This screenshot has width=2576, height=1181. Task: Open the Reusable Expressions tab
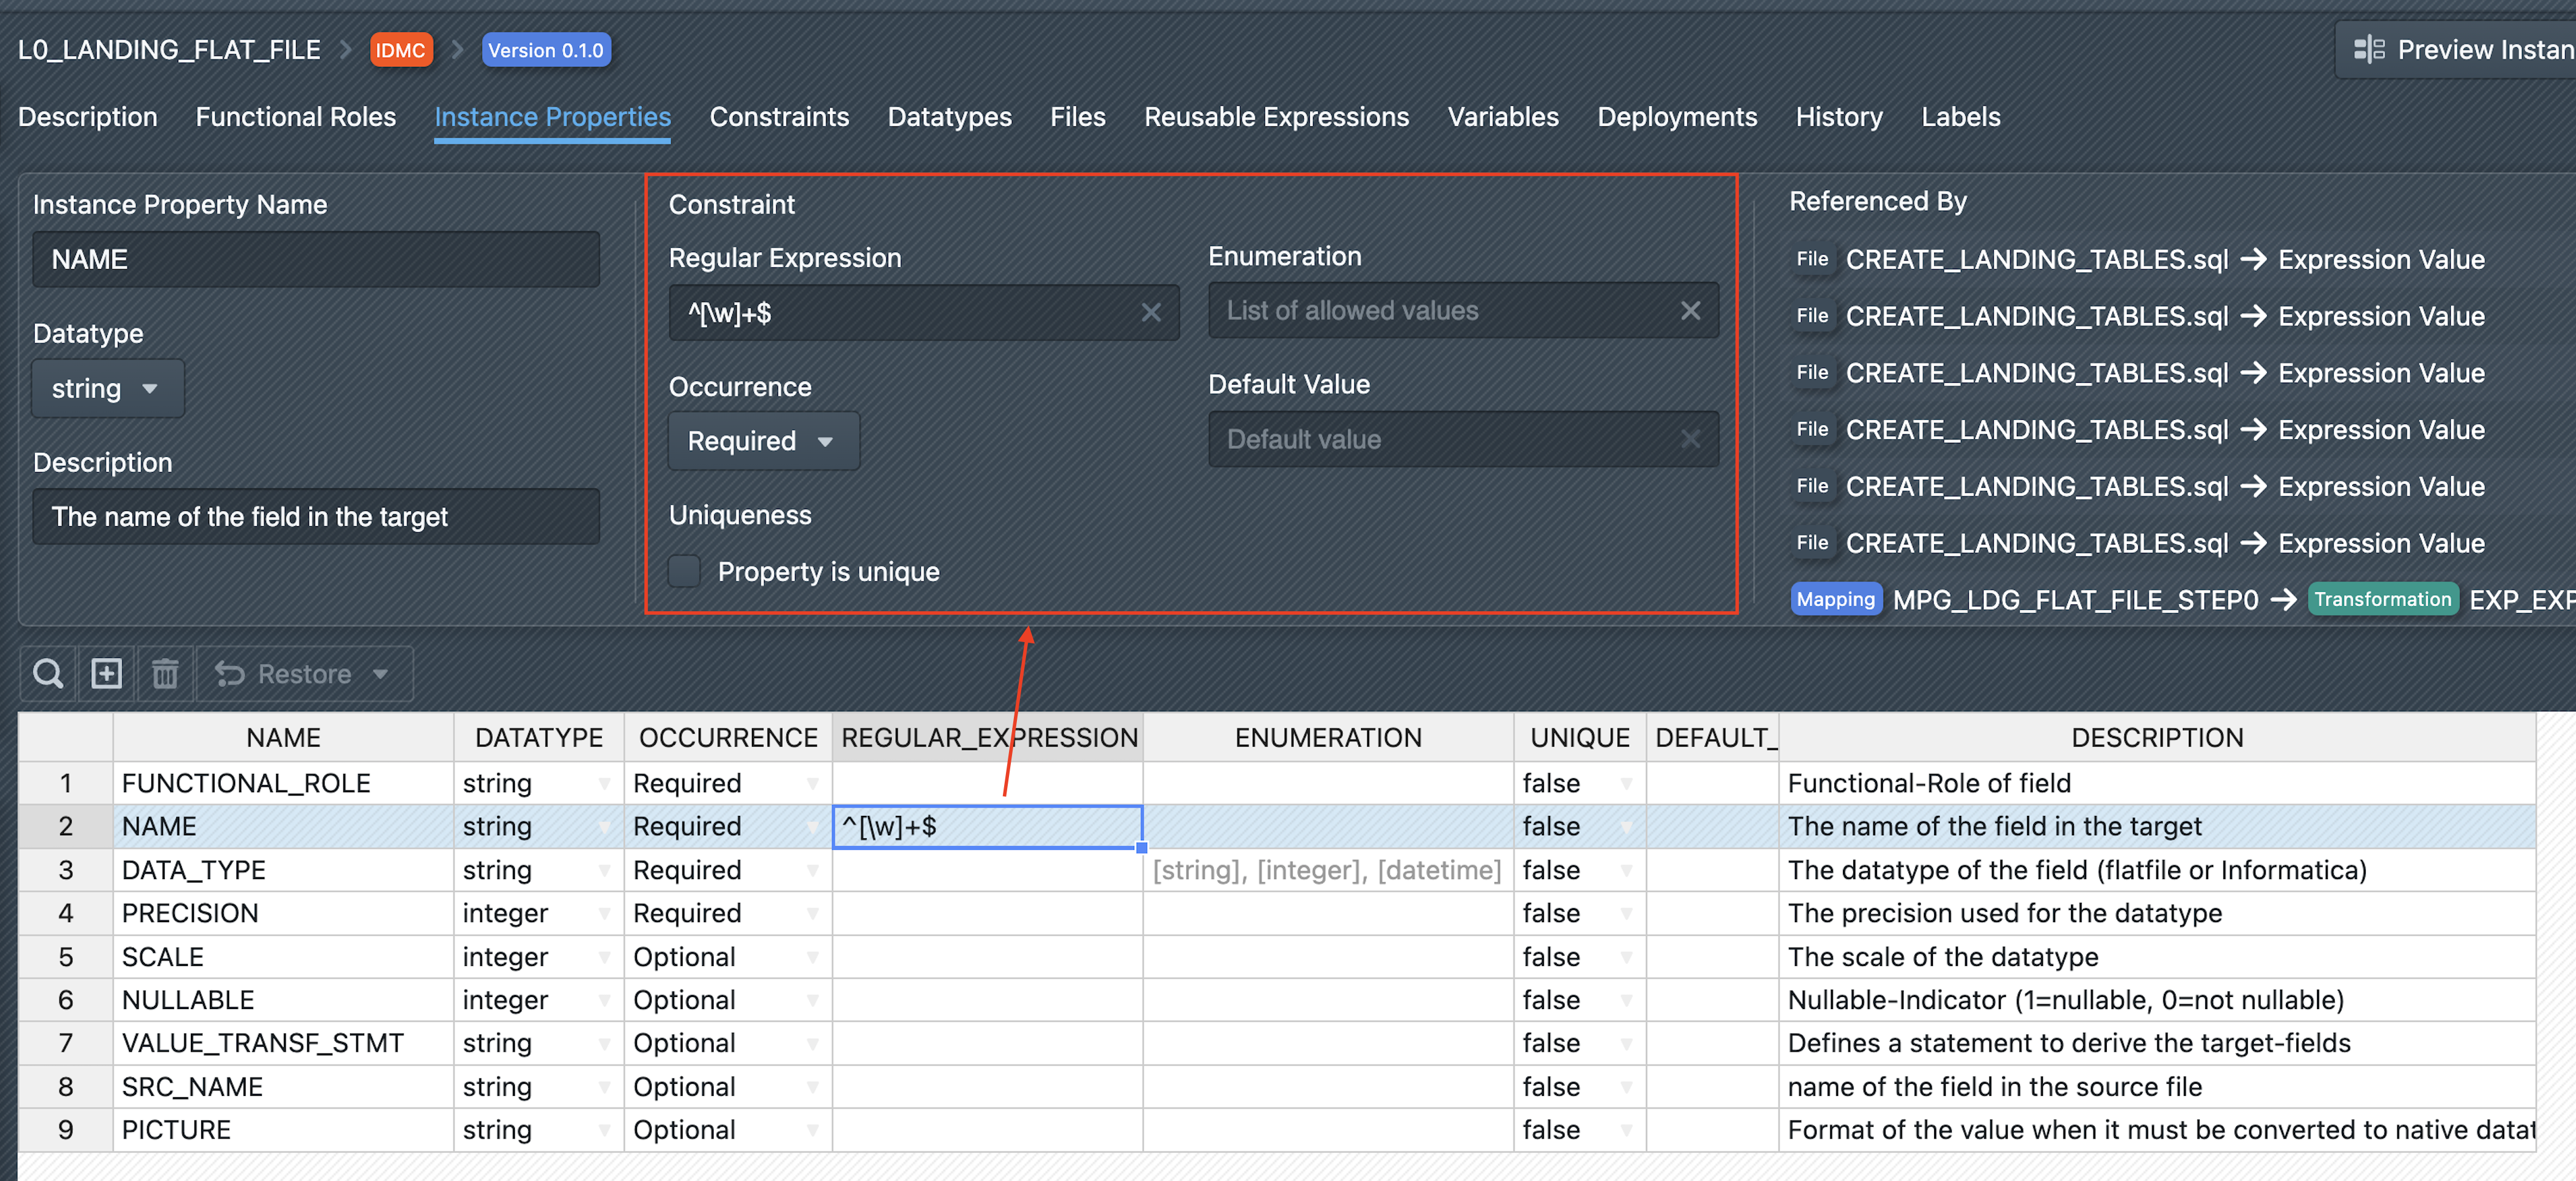pyautogui.click(x=1276, y=117)
